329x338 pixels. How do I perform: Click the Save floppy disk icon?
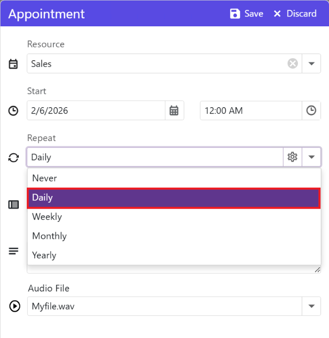tap(235, 14)
